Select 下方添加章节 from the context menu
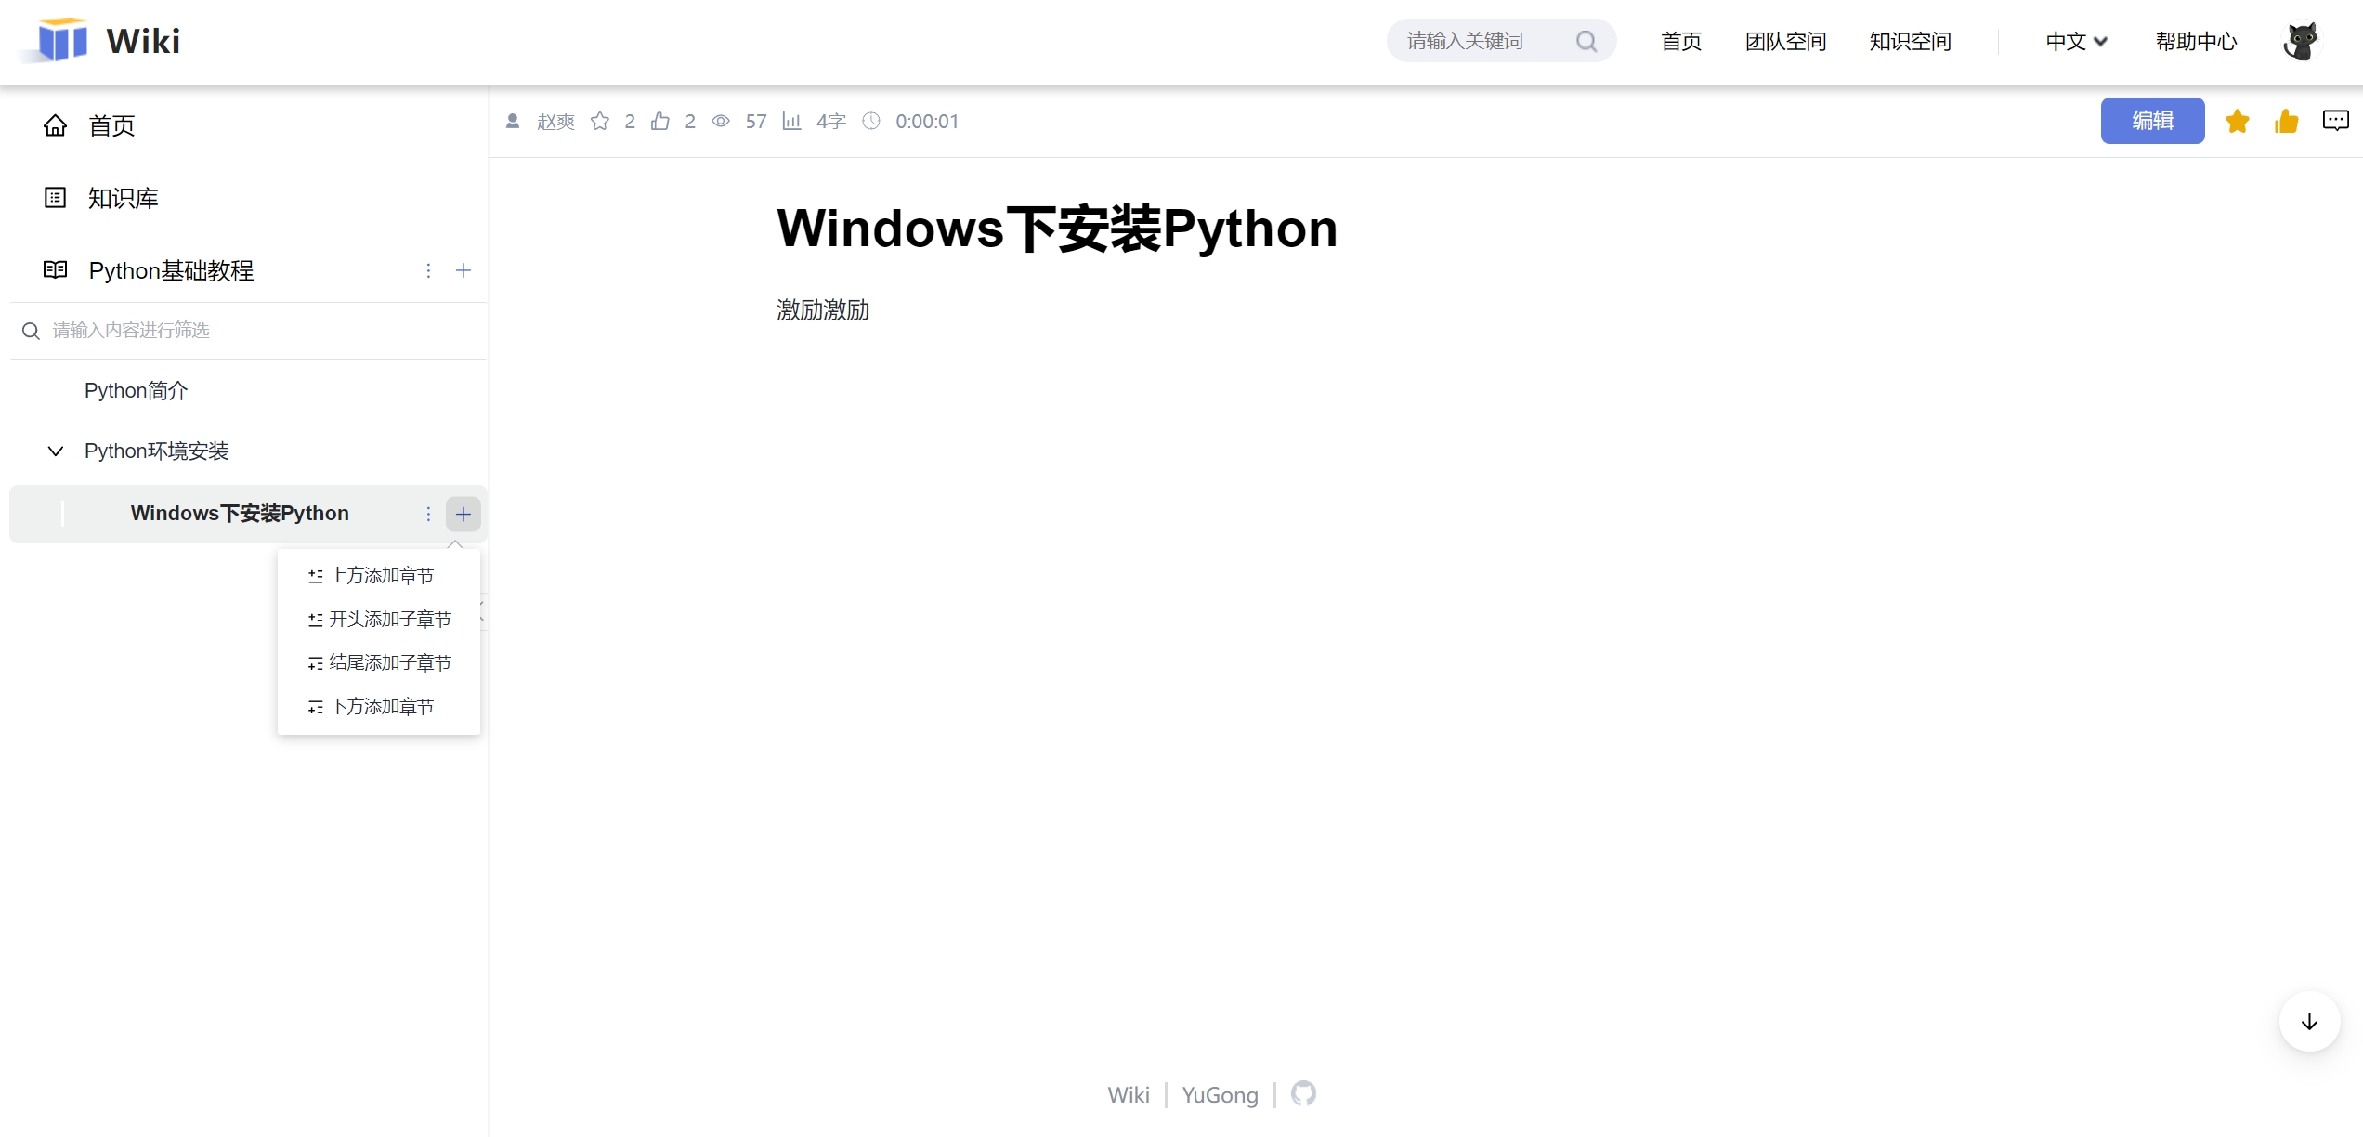The width and height of the screenshot is (2363, 1137). 381,706
